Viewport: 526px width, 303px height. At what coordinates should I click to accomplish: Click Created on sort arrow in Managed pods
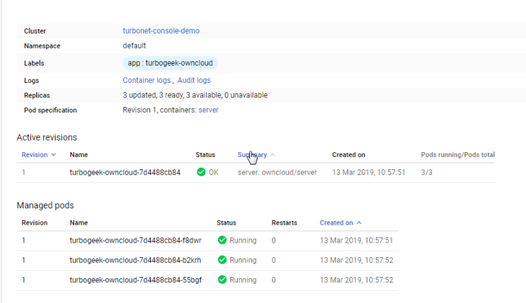[x=359, y=223]
